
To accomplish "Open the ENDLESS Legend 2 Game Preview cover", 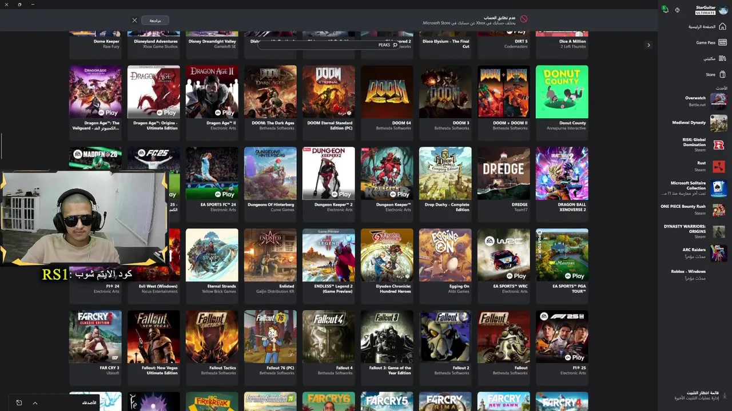I will click(329, 255).
